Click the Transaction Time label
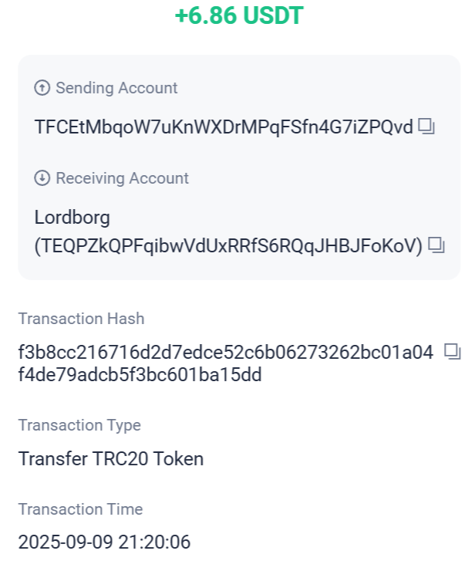 coord(80,509)
